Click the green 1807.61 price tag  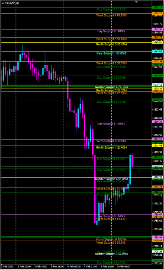tap(157, 157)
